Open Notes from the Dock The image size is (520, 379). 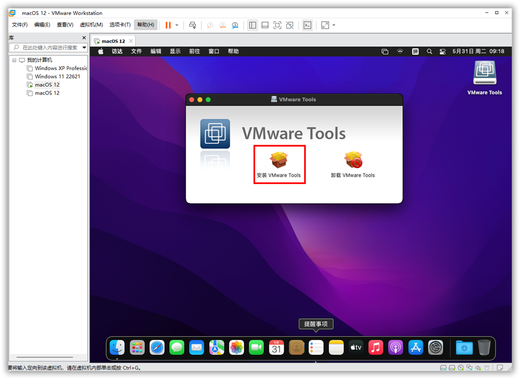tap(336, 347)
